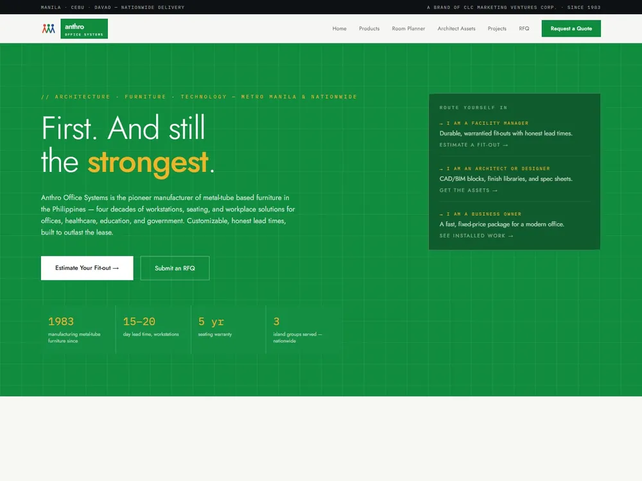642x481 pixels.
Task: Click the '5 yr' seating warranty statistic
Action: 211,321
